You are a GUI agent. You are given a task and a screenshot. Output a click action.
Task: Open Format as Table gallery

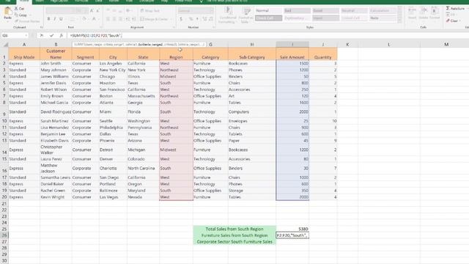245,15
